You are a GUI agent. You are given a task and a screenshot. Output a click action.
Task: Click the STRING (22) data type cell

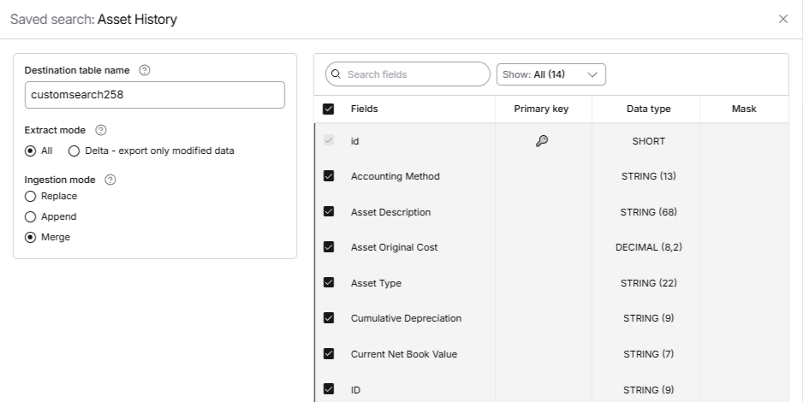point(648,283)
